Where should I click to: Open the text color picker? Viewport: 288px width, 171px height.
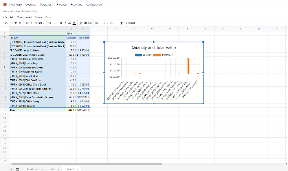[x=74, y=23]
